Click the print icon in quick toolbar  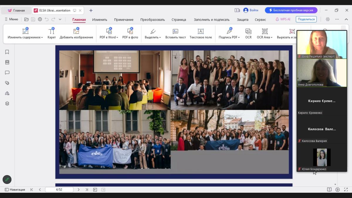[x=40, y=19]
